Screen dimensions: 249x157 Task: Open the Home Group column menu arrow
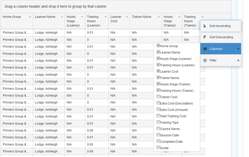[30, 17]
